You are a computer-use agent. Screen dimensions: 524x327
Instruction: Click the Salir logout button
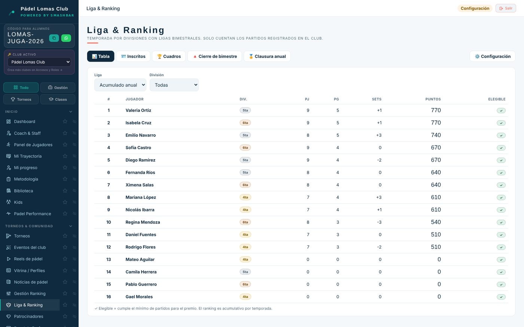click(506, 8)
